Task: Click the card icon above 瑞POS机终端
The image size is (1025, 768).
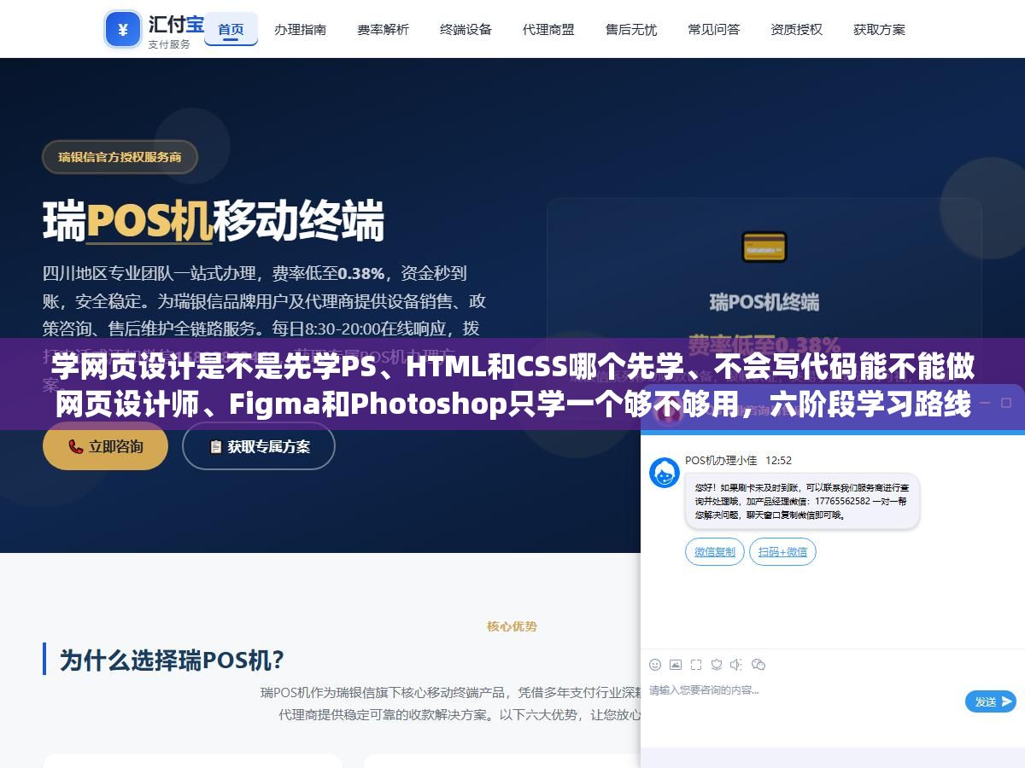Action: pos(764,247)
